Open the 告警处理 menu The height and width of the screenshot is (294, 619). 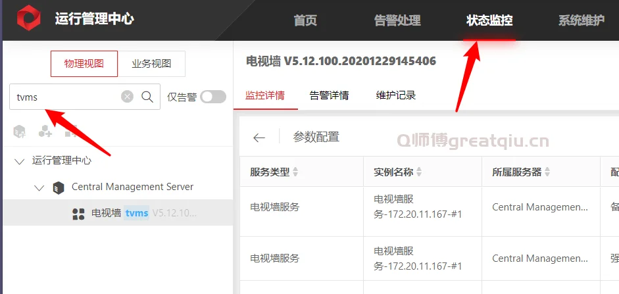tap(397, 20)
